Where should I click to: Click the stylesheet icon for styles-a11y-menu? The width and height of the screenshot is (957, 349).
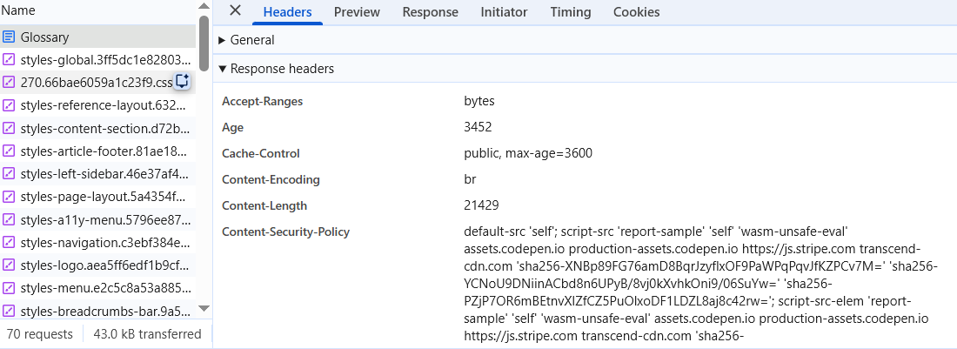(x=9, y=219)
